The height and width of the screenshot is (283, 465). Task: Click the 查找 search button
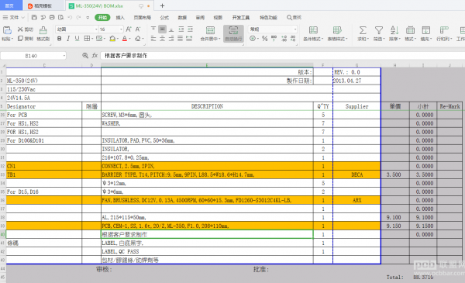(294, 18)
